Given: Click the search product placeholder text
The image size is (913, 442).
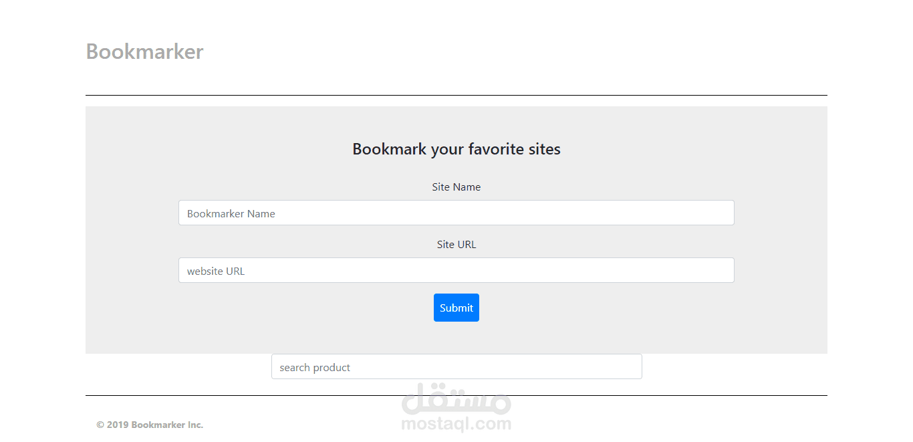Looking at the screenshot, I should (315, 368).
